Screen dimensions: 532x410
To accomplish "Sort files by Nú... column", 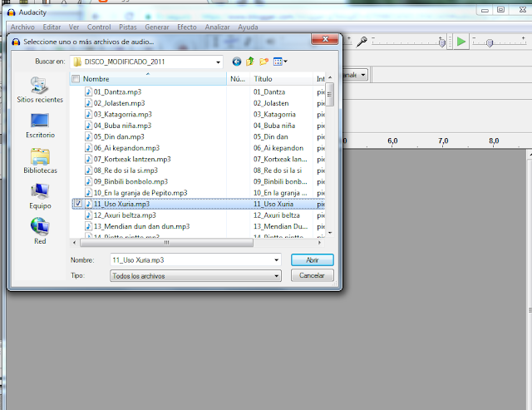I will tap(238, 79).
